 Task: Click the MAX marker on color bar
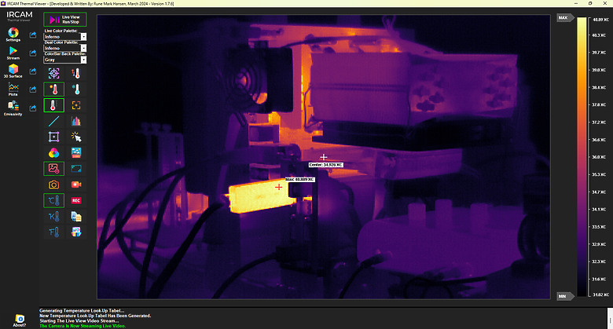coord(565,18)
